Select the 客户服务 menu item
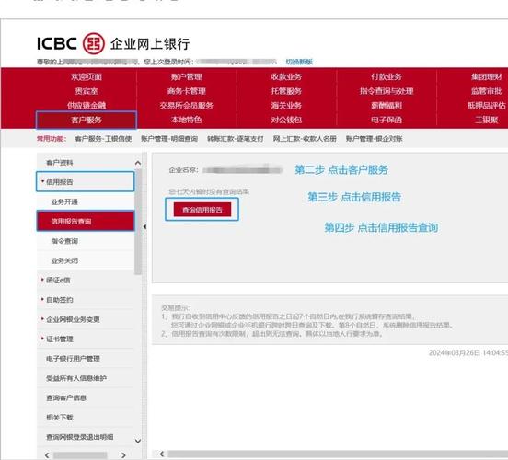 tap(87, 120)
